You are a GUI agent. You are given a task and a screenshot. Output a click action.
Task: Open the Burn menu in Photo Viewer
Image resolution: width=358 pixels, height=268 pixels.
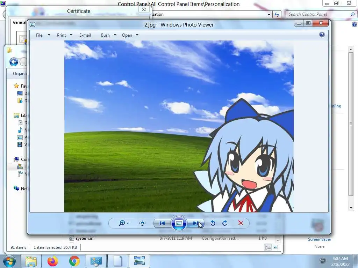[x=105, y=35]
